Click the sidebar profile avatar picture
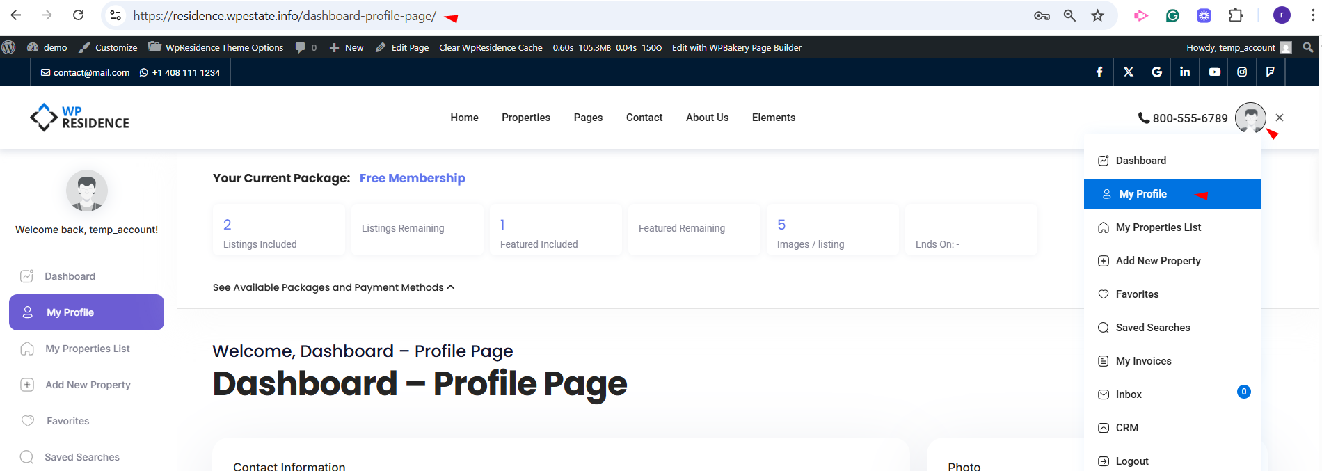The width and height of the screenshot is (1322, 471). click(87, 191)
